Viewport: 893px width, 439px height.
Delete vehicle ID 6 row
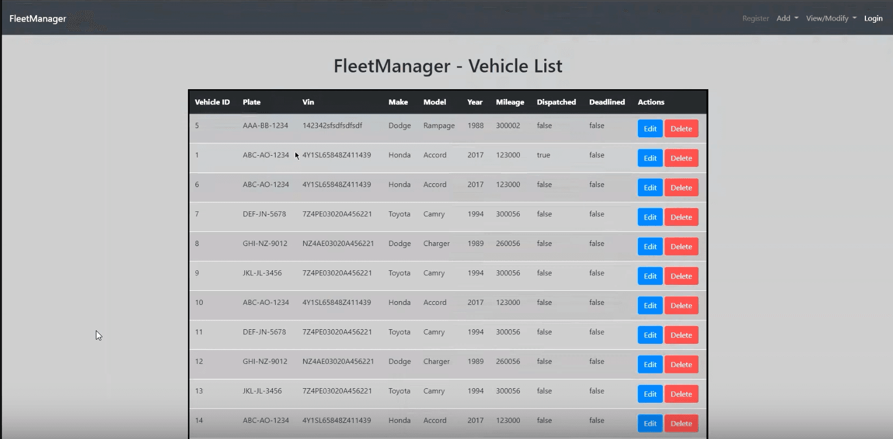(x=681, y=188)
